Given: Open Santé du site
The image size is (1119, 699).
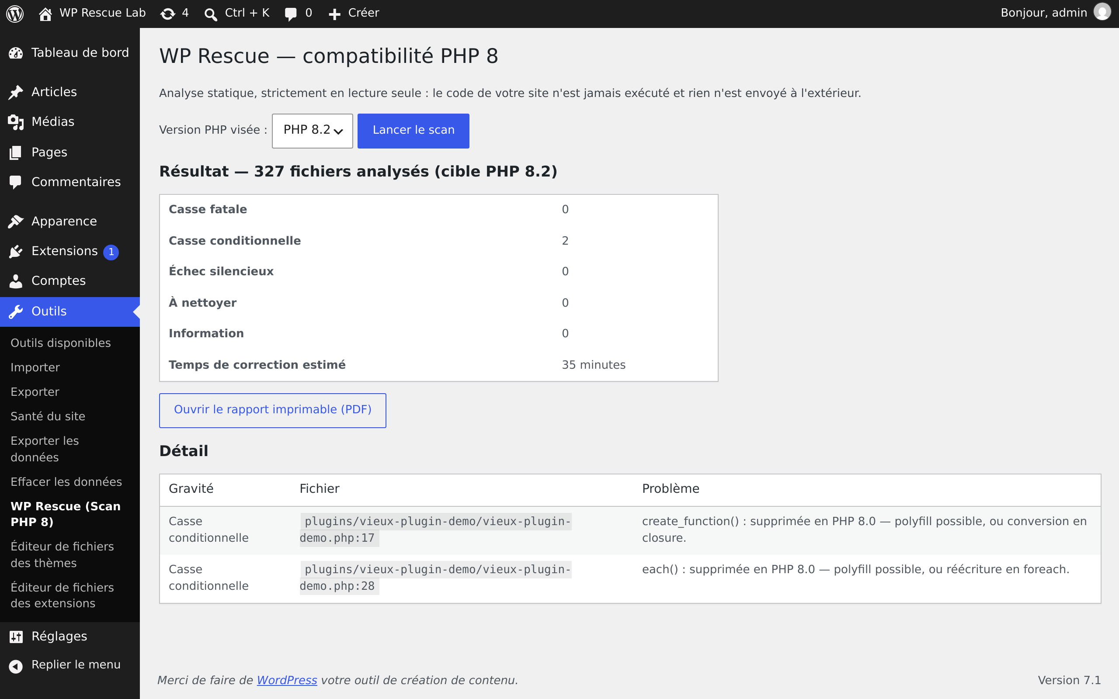Looking at the screenshot, I should click(x=48, y=416).
